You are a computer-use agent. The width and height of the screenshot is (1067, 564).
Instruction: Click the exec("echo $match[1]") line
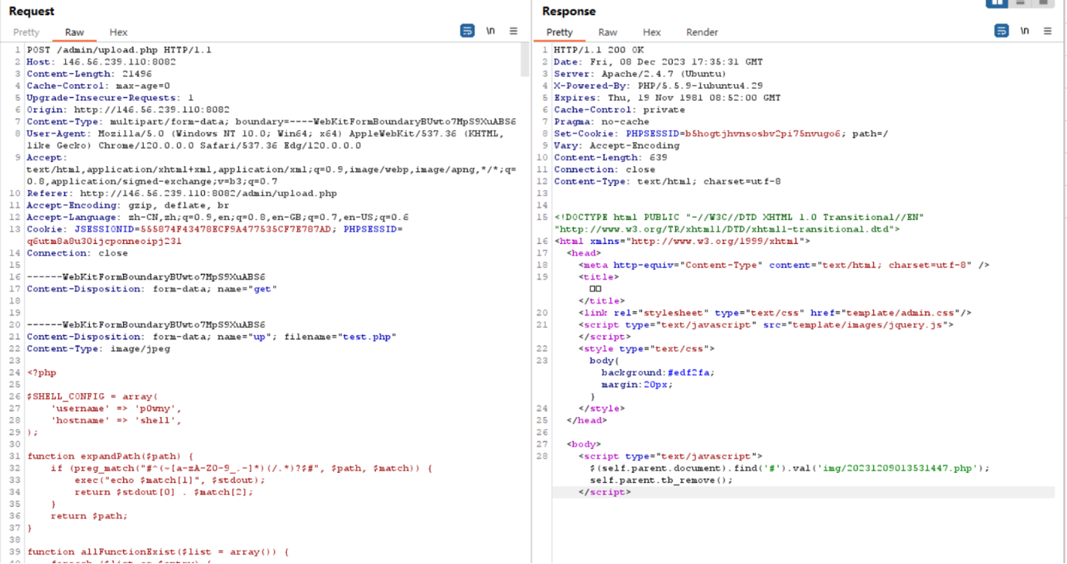[x=167, y=480]
